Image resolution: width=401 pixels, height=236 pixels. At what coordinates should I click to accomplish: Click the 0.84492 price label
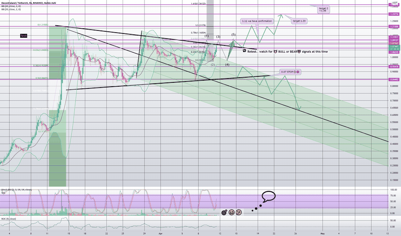(394, 80)
